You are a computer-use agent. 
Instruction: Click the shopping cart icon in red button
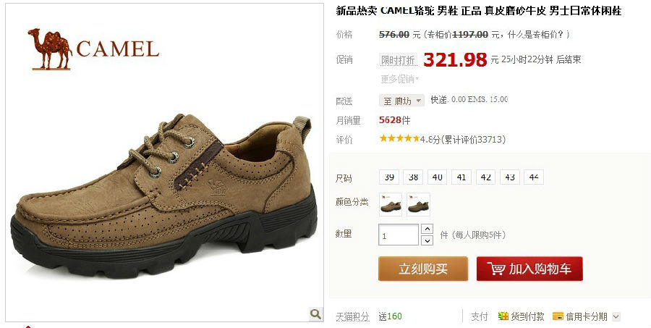click(495, 269)
